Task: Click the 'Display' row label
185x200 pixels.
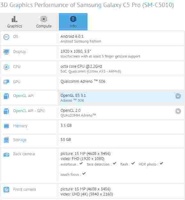Action: [x=19, y=52]
